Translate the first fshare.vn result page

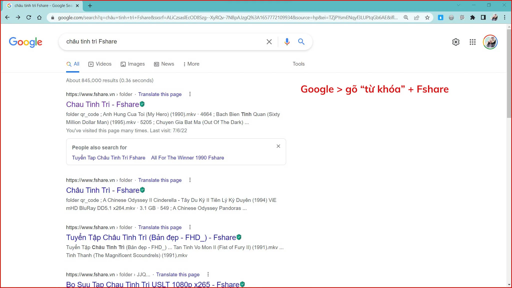[160, 94]
